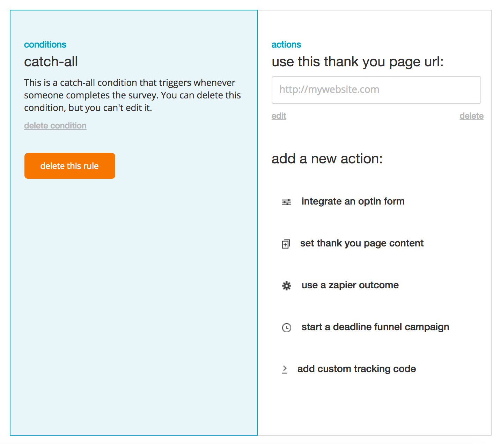500x444 pixels.
Task: Click the "add a new action:" heading
Action: 327,159
